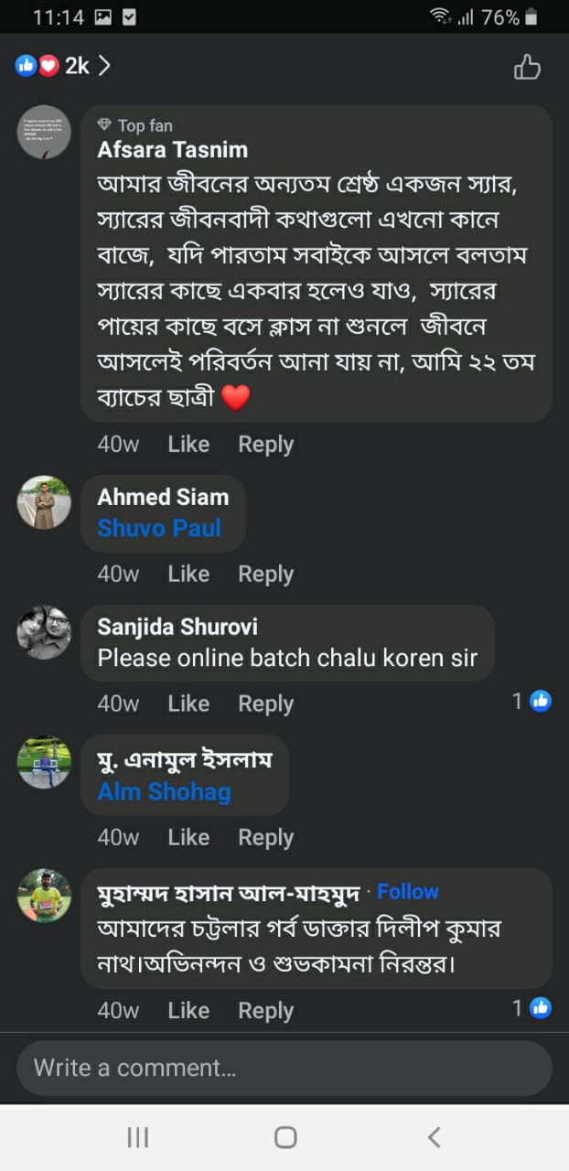This screenshot has width=569, height=1171.
Task: Open Sanjida Shurovi's profile avatar
Action: tap(44, 632)
